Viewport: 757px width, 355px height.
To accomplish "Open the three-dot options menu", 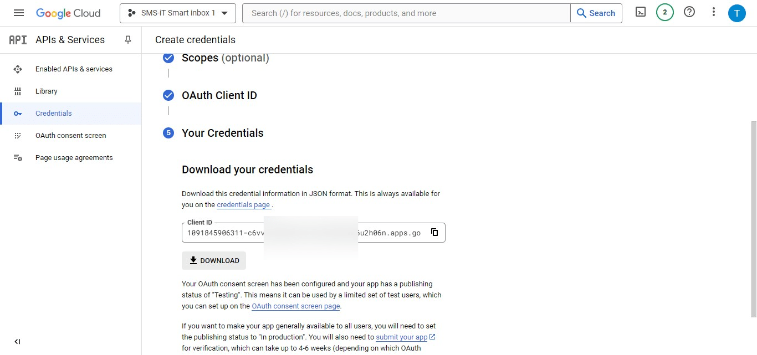I will pos(713,12).
